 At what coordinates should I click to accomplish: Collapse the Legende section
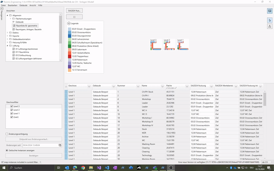(x=68, y=23)
